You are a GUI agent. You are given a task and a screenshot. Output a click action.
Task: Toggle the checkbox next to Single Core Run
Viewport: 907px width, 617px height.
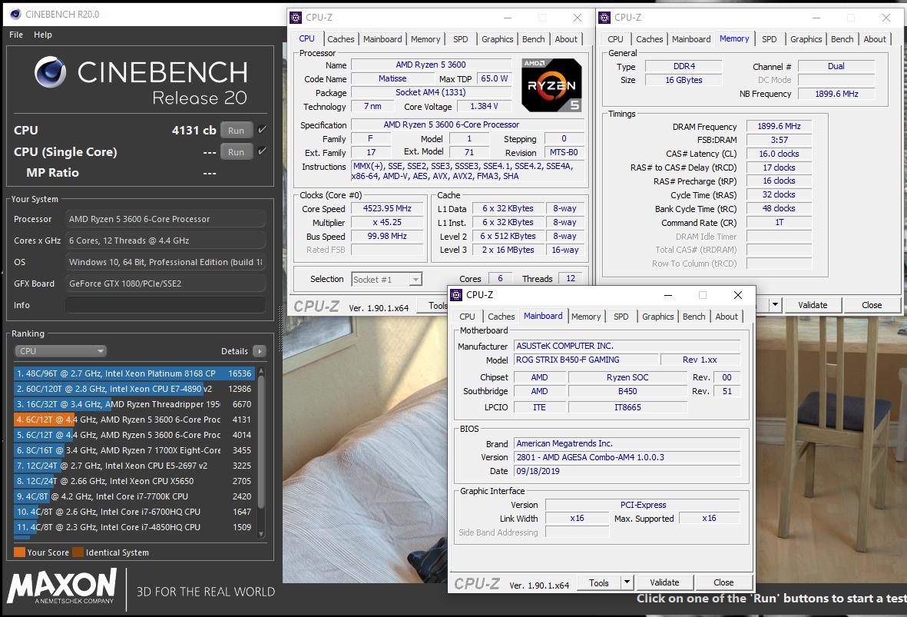pyautogui.click(x=262, y=151)
